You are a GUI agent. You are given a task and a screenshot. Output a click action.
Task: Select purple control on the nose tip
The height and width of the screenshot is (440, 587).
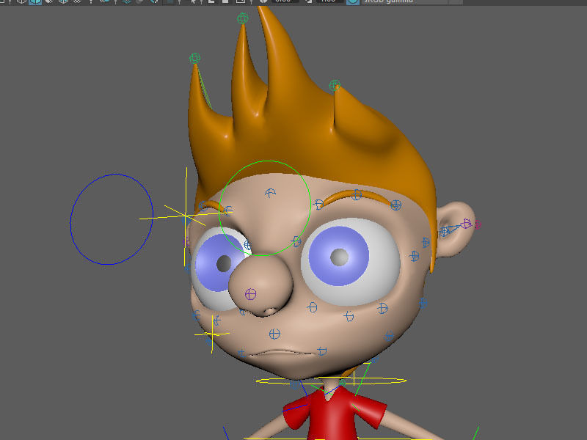[250, 294]
